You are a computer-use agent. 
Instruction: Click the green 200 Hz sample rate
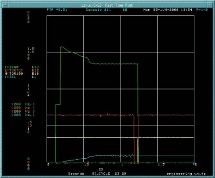(x=23, y=104)
